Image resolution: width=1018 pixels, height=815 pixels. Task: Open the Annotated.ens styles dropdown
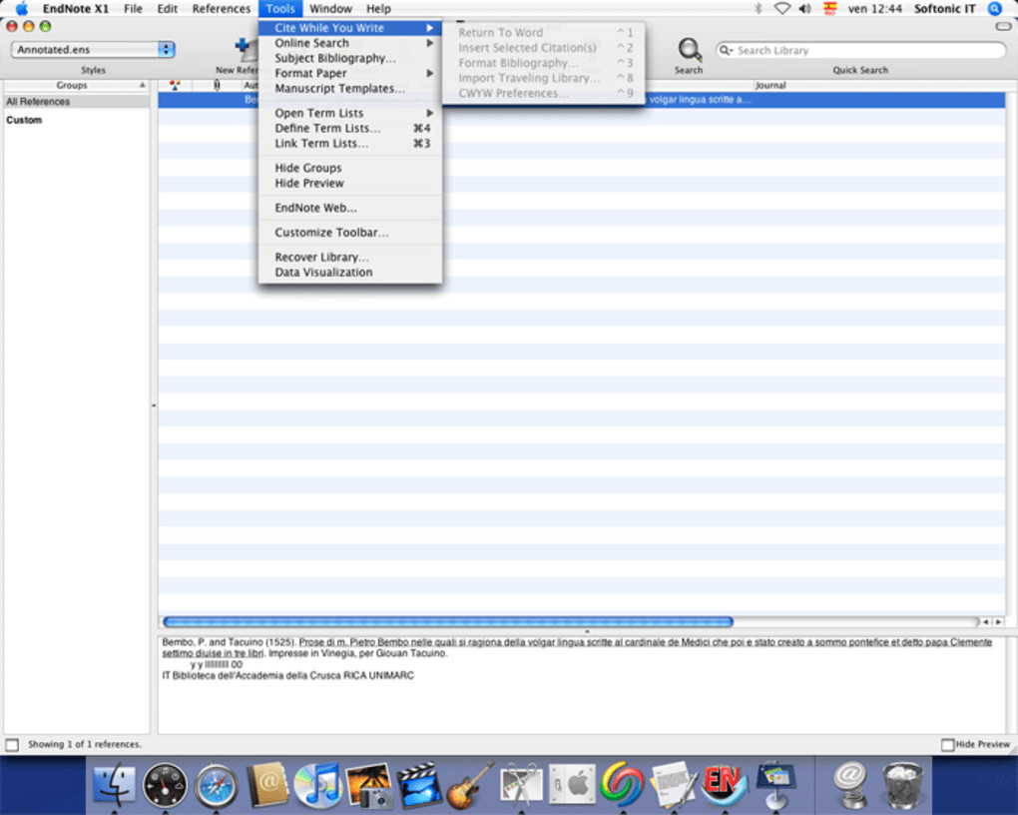(x=93, y=49)
